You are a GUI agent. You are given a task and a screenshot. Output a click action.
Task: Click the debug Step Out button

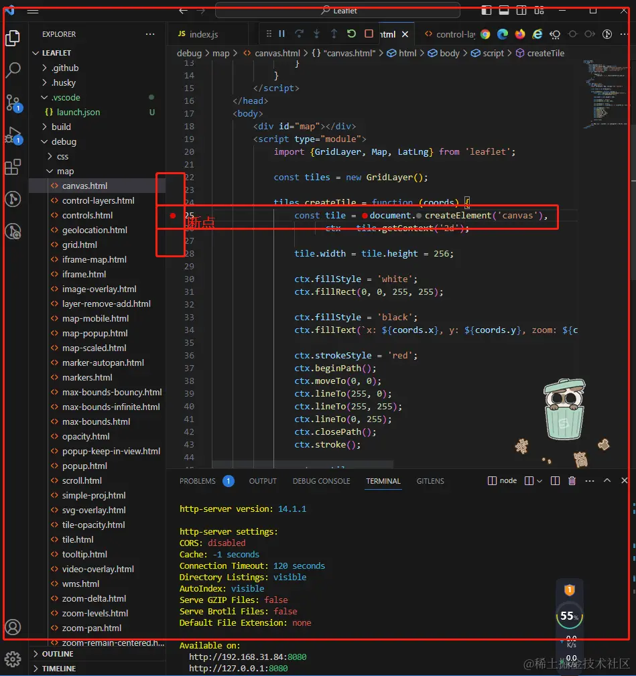[x=334, y=33]
